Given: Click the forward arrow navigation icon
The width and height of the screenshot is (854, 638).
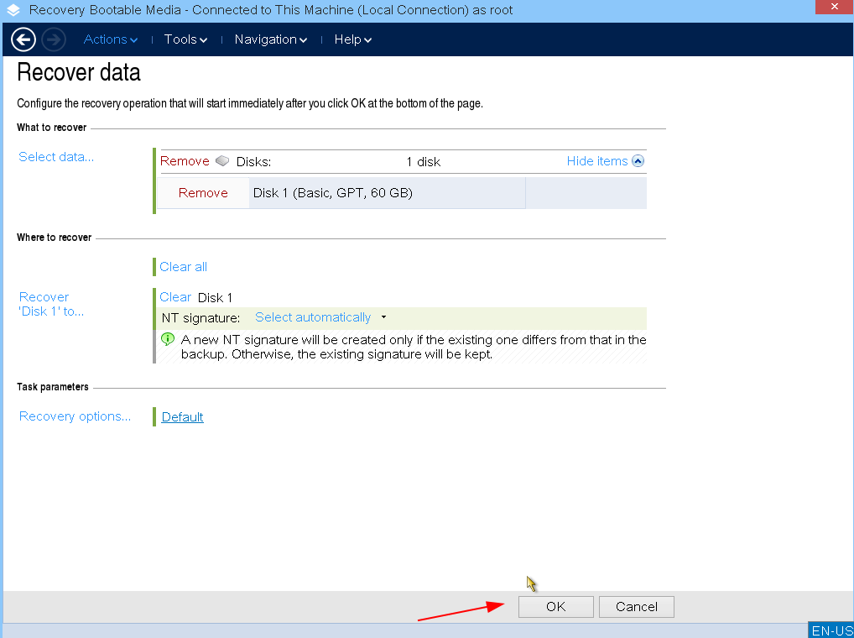Looking at the screenshot, I should [53, 39].
